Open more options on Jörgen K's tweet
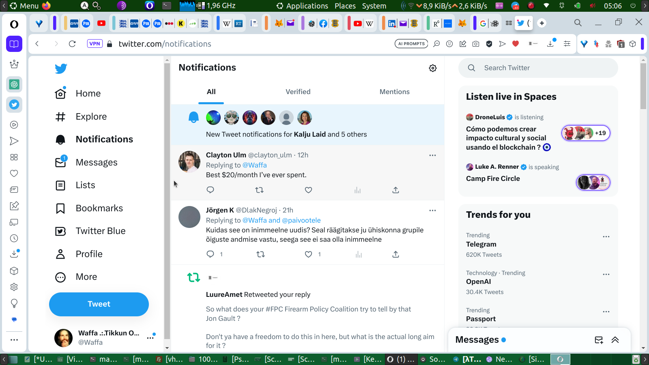The width and height of the screenshot is (649, 365). tap(432, 210)
